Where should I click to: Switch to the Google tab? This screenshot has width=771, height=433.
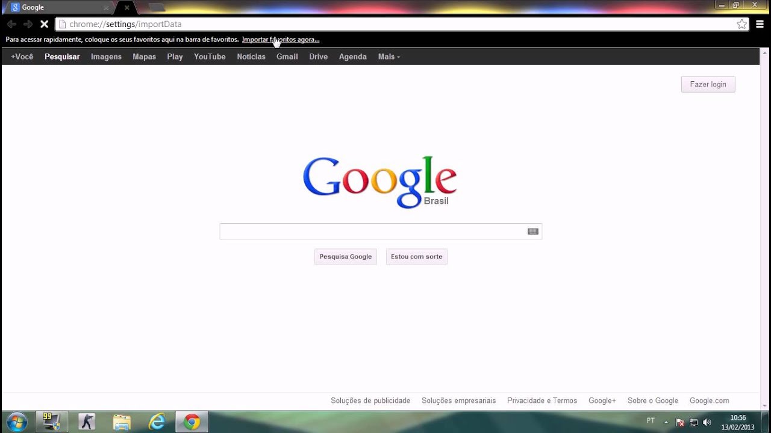click(60, 8)
